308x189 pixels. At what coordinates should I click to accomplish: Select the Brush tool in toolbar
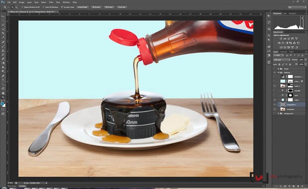click(x=3, y=46)
